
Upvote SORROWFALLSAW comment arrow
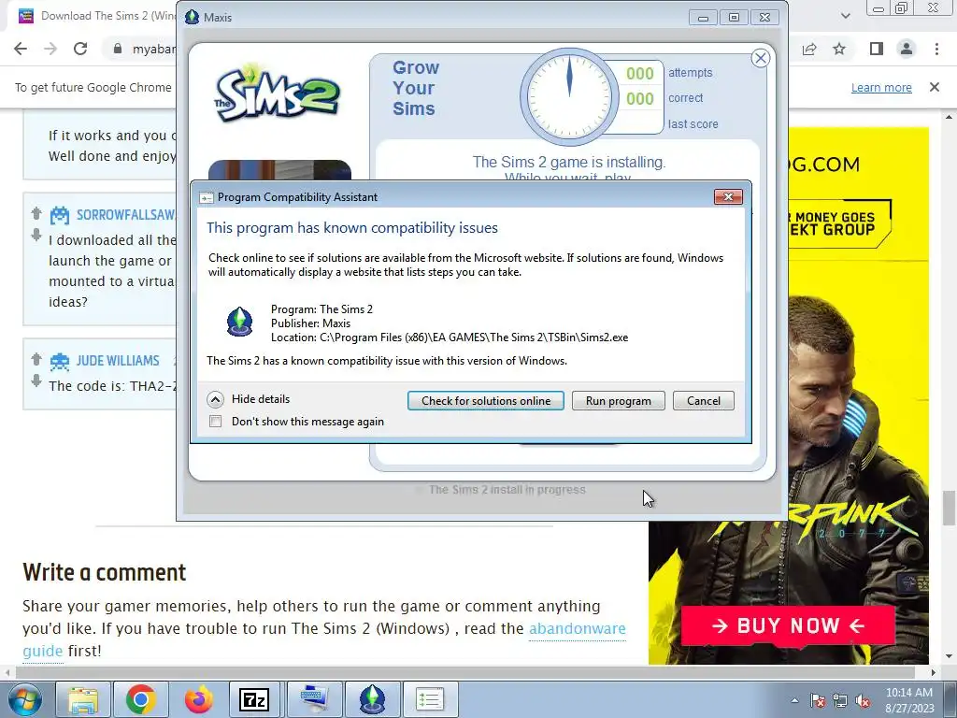click(36, 214)
